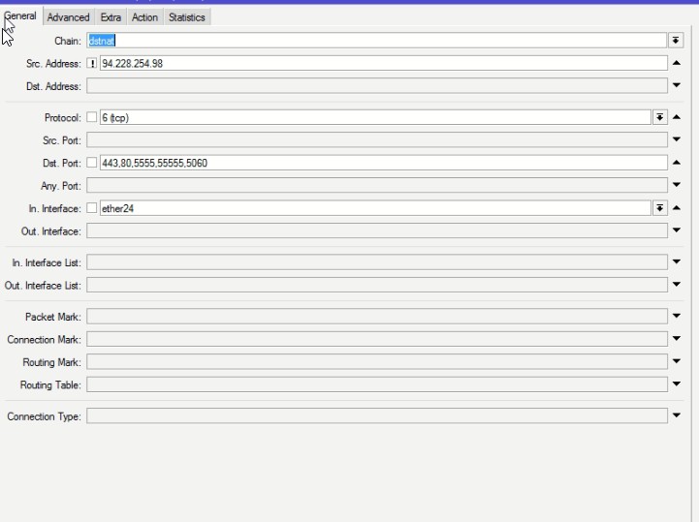The width and height of the screenshot is (699, 522).
Task: Click the disabled Connection Type field
Action: pyautogui.click(x=377, y=416)
